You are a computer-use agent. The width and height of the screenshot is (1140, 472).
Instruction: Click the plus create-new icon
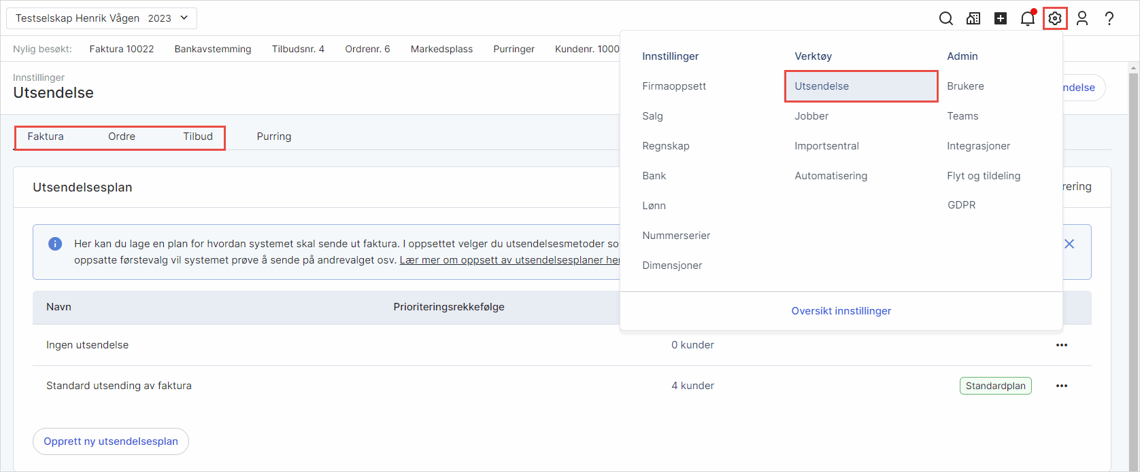(1001, 19)
